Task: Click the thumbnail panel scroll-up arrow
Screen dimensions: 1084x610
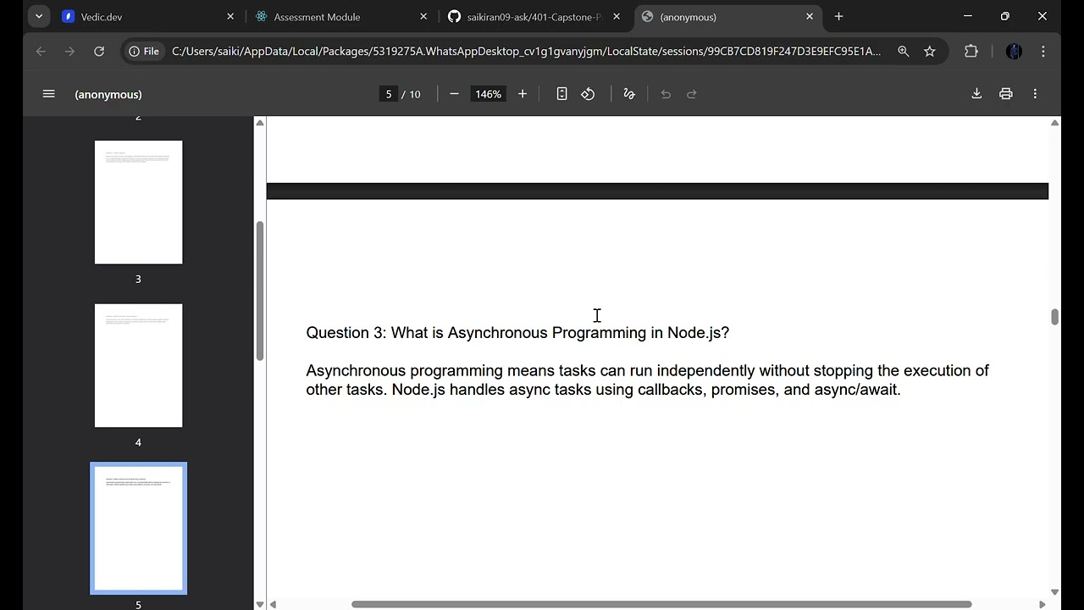Action: pyautogui.click(x=260, y=123)
